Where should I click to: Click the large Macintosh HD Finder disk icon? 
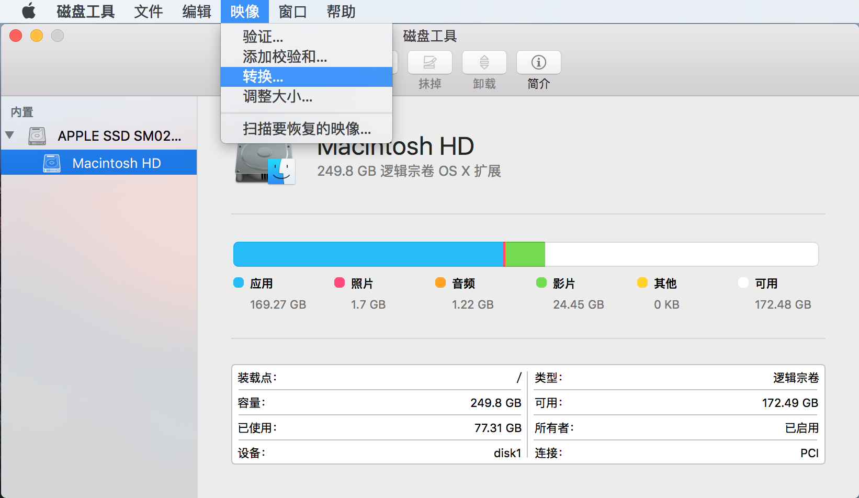[265, 163]
